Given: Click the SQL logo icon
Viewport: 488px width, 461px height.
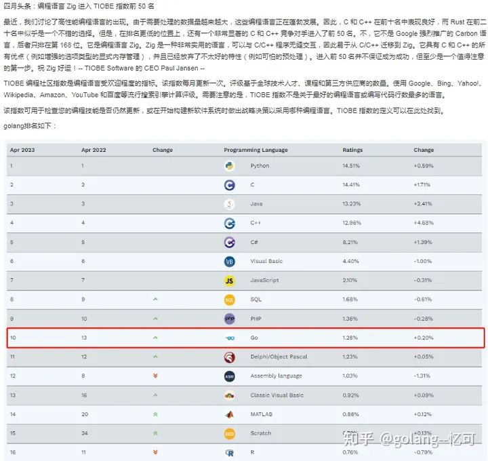Looking at the screenshot, I should point(229,300).
